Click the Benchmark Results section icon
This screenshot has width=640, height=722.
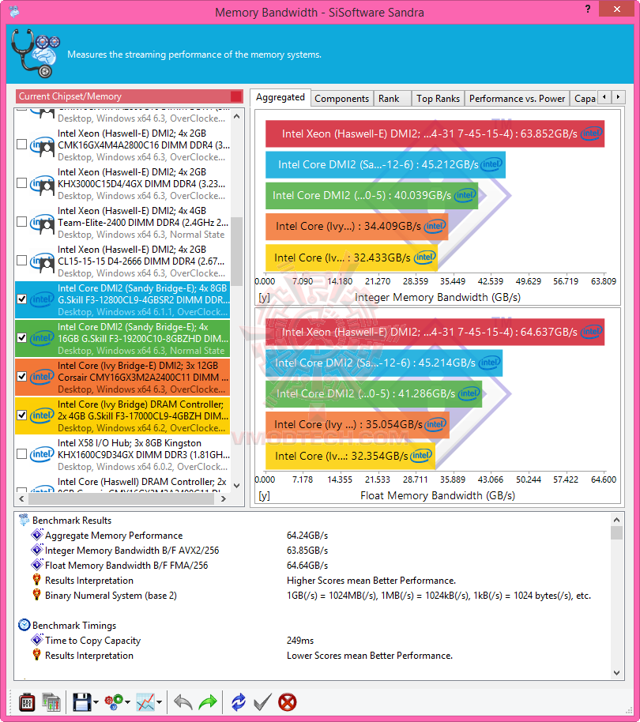[x=24, y=520]
